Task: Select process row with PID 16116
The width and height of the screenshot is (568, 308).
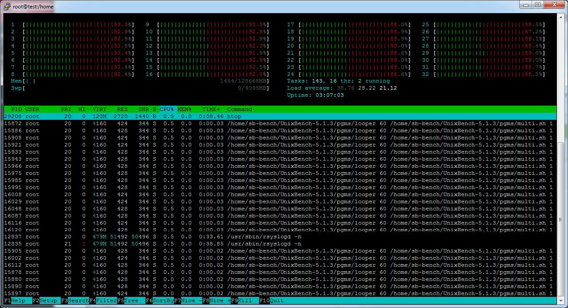Action: click(x=280, y=223)
